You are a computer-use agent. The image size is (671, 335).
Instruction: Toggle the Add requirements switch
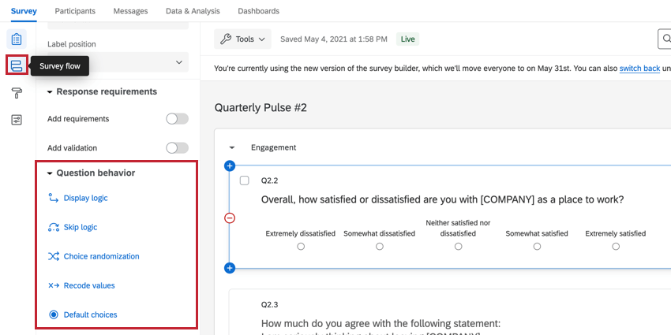(x=177, y=119)
